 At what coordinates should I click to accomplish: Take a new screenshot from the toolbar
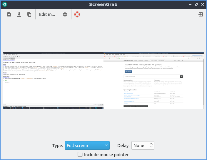point(9,14)
